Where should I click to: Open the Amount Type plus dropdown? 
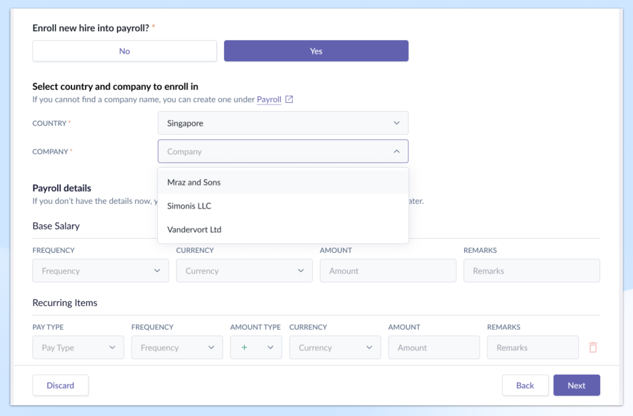click(x=256, y=347)
